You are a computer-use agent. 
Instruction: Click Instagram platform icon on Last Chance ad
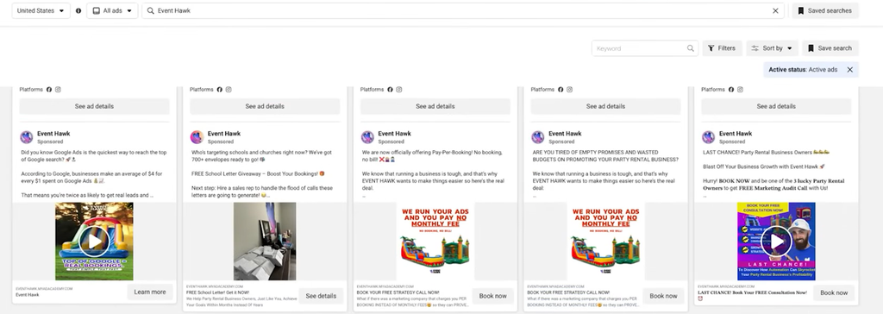740,90
